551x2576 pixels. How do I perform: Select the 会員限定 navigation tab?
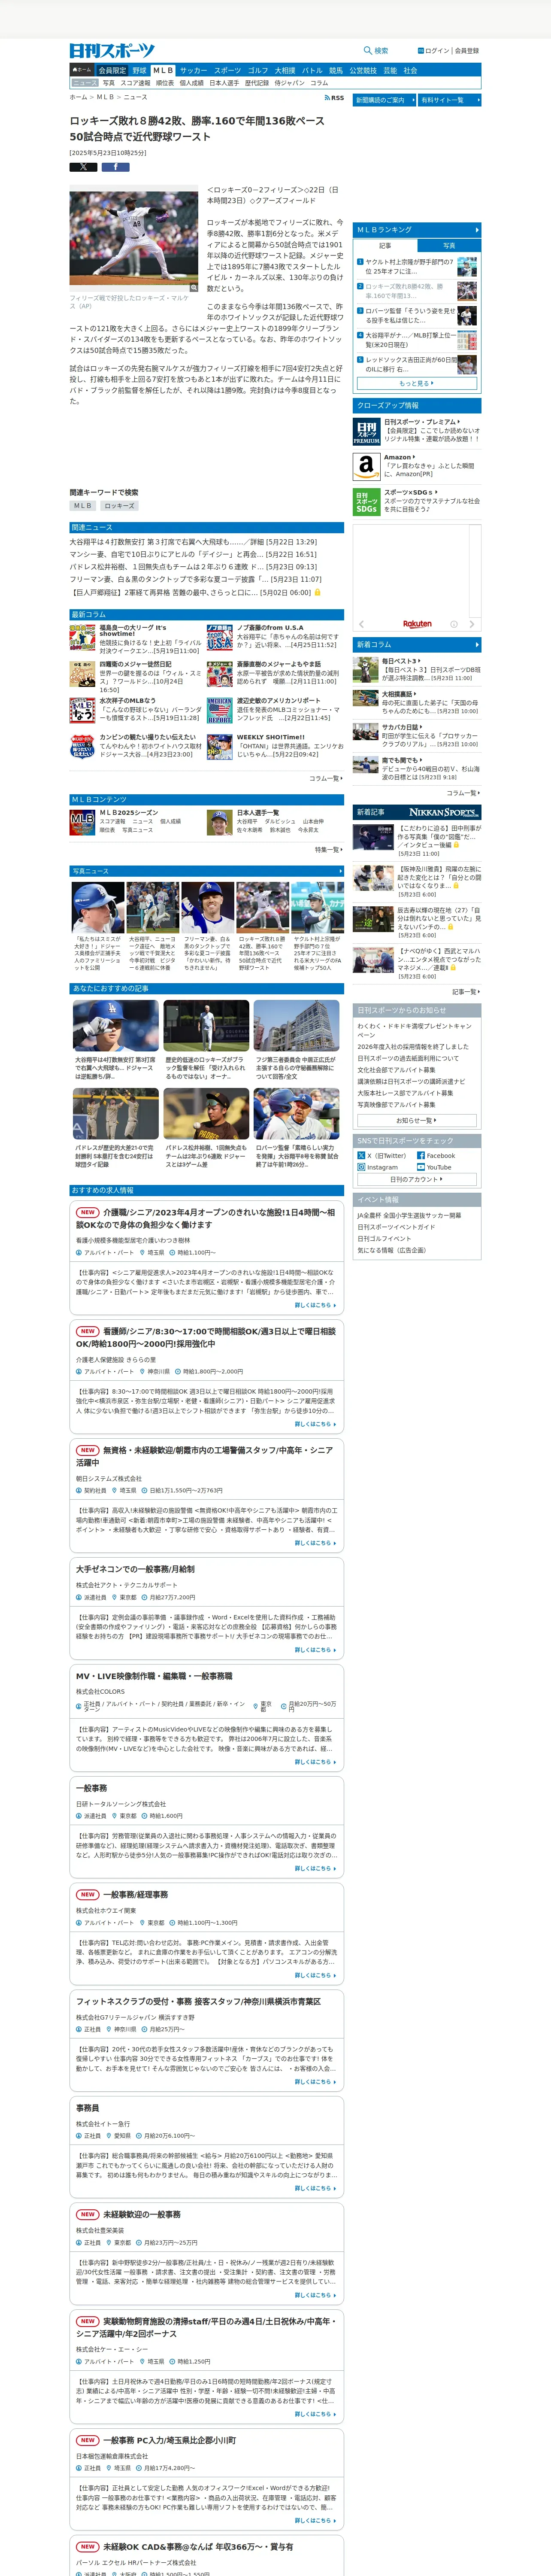[x=112, y=71]
